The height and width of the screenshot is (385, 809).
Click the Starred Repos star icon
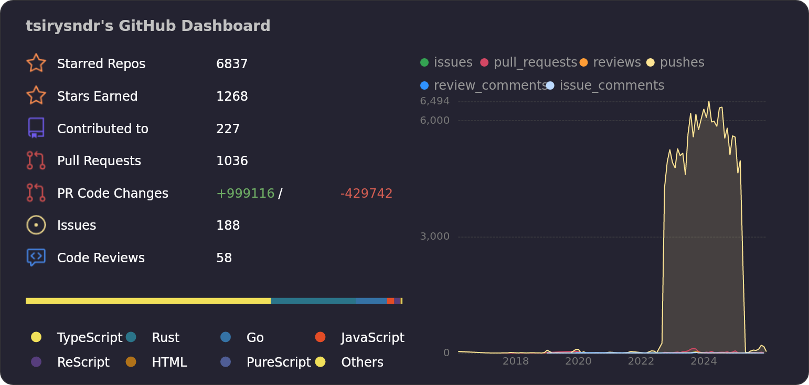pos(36,63)
